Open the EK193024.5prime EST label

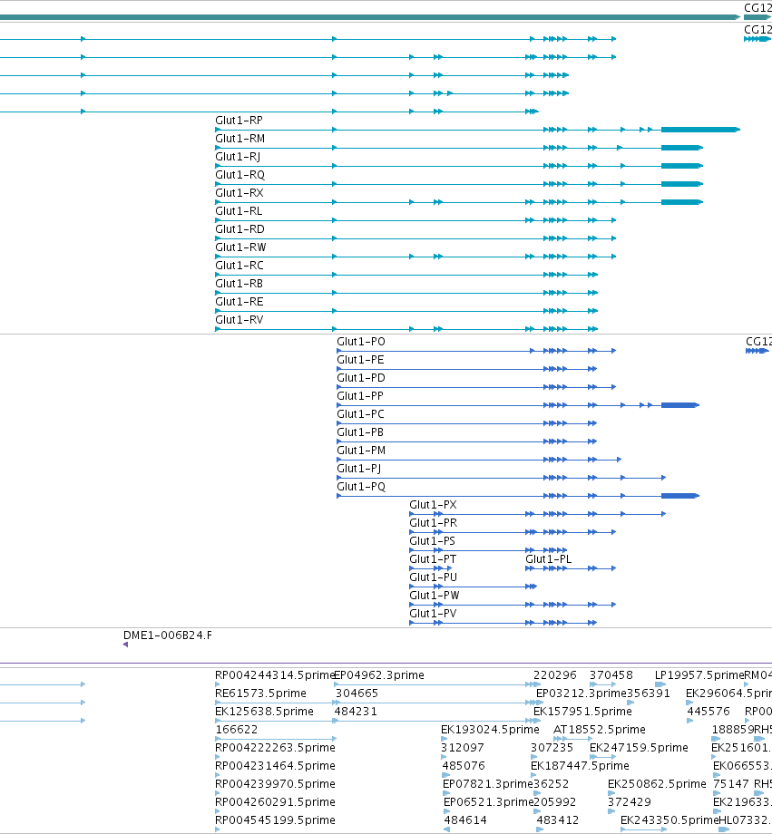coord(490,729)
